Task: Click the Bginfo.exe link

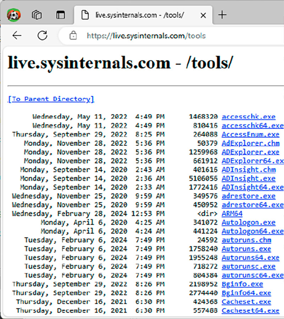Action: [242, 284]
